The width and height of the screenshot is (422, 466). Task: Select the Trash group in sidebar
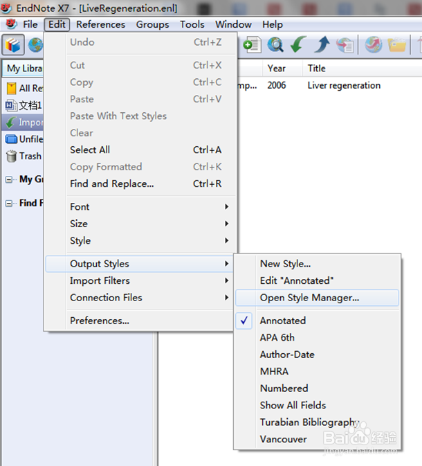point(23,156)
